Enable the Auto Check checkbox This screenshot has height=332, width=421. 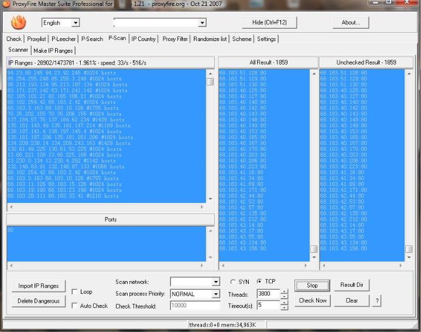pyautogui.click(x=74, y=306)
